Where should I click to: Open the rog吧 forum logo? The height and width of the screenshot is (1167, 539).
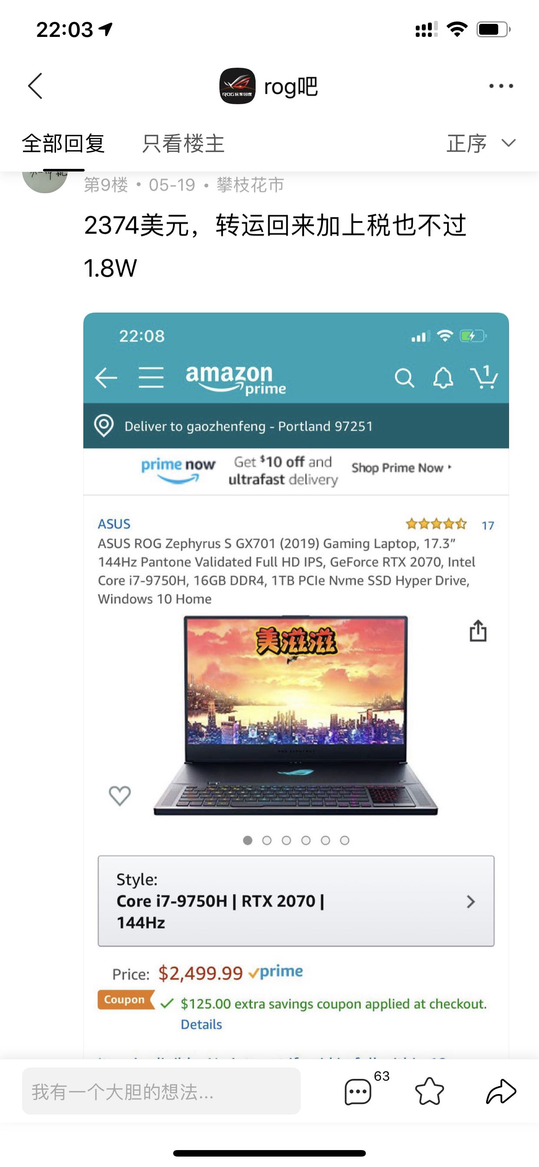click(x=237, y=86)
